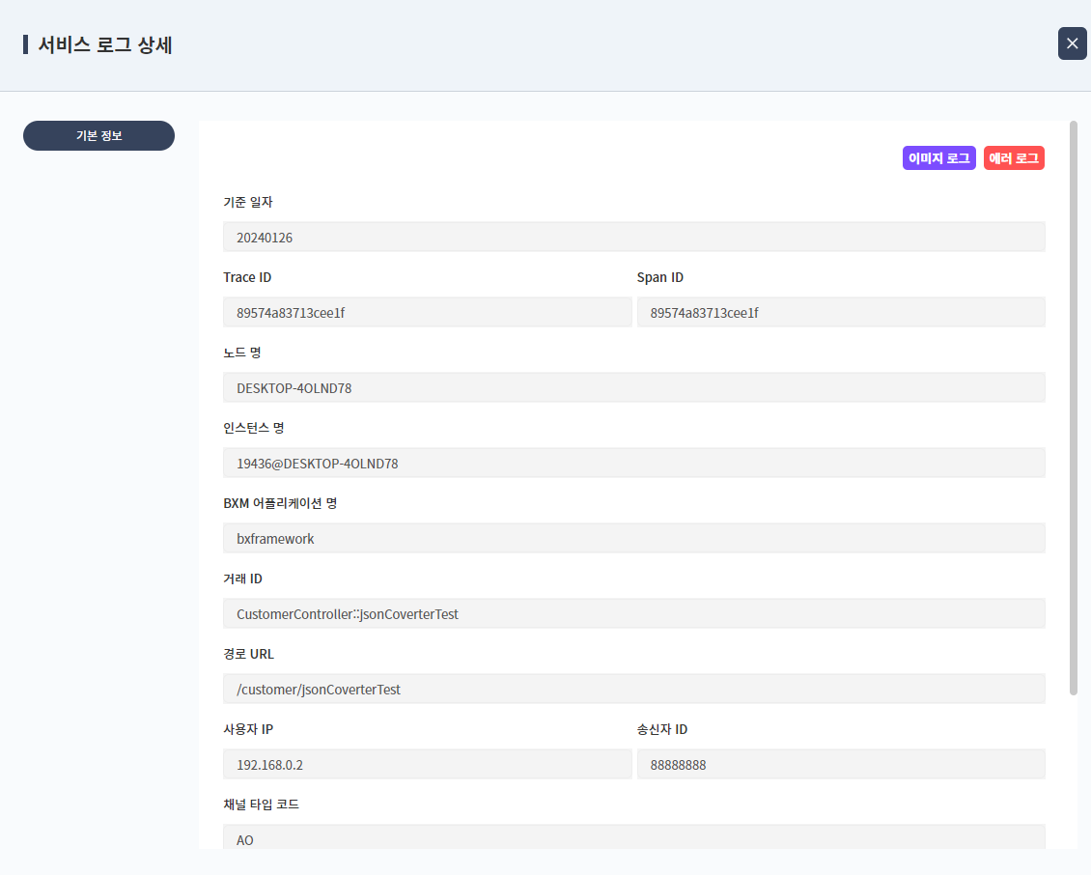
Task: Click the 송신자 ID field showing 88888888
Action: 840,763
